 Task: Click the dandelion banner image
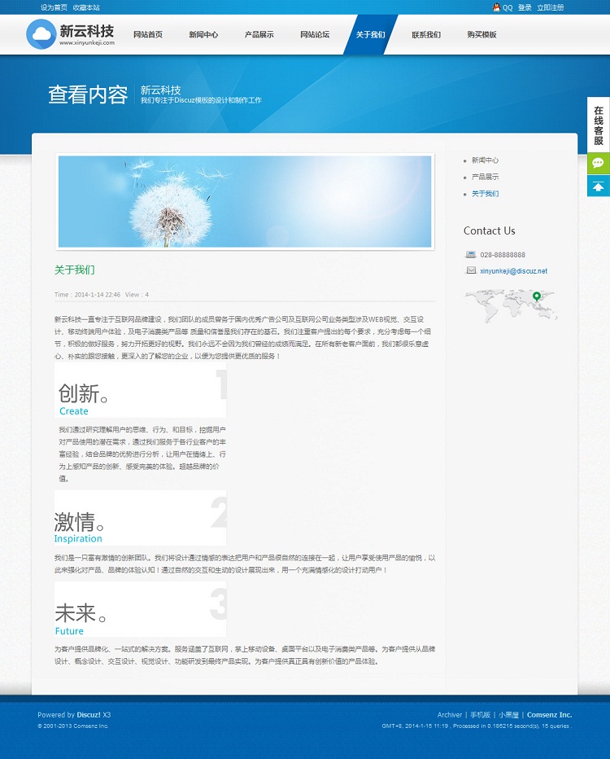click(245, 201)
